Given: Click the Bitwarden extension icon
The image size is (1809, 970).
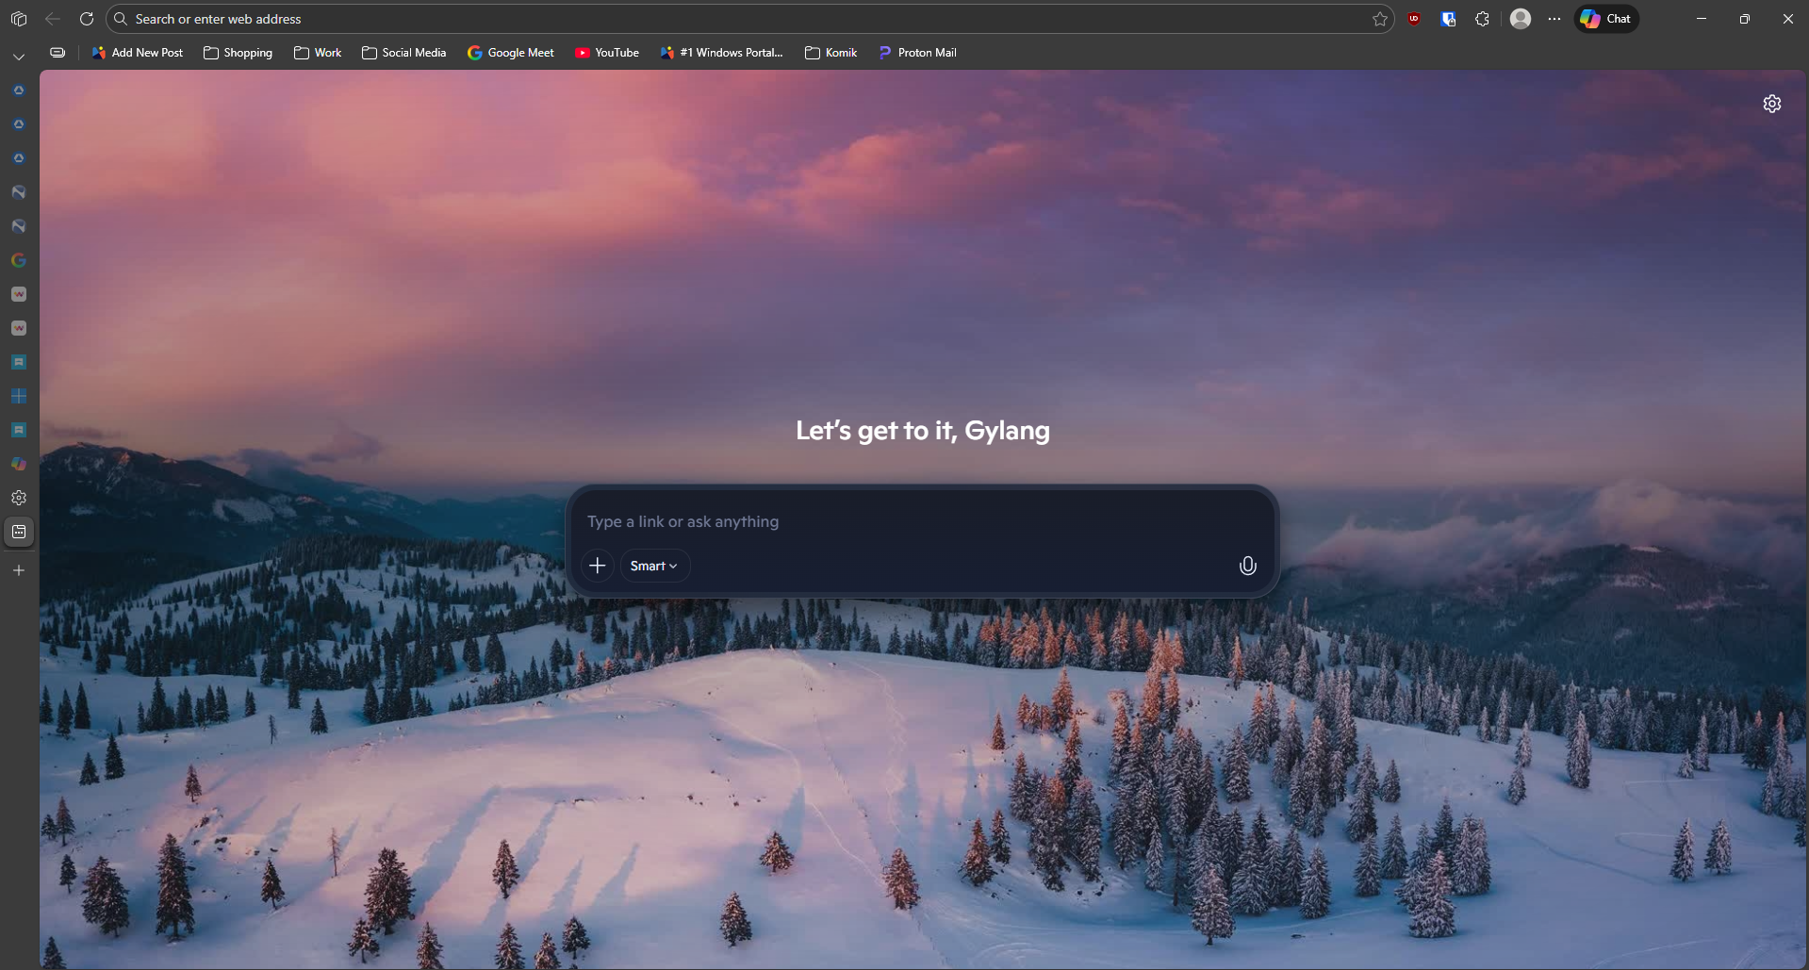Looking at the screenshot, I should (x=1448, y=19).
